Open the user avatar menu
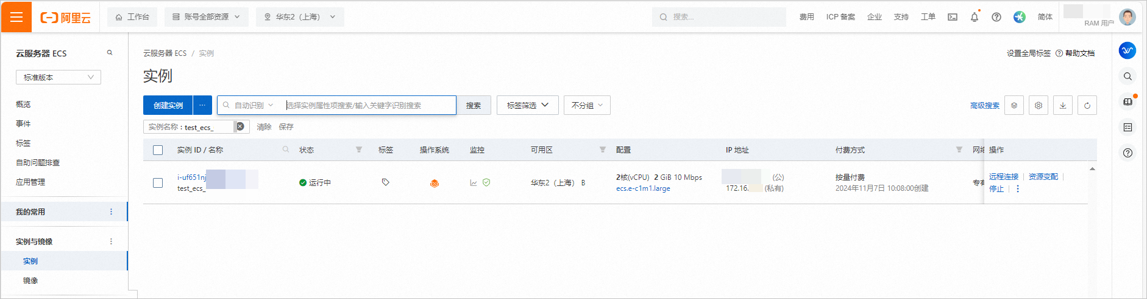1147x299 pixels. (1127, 17)
